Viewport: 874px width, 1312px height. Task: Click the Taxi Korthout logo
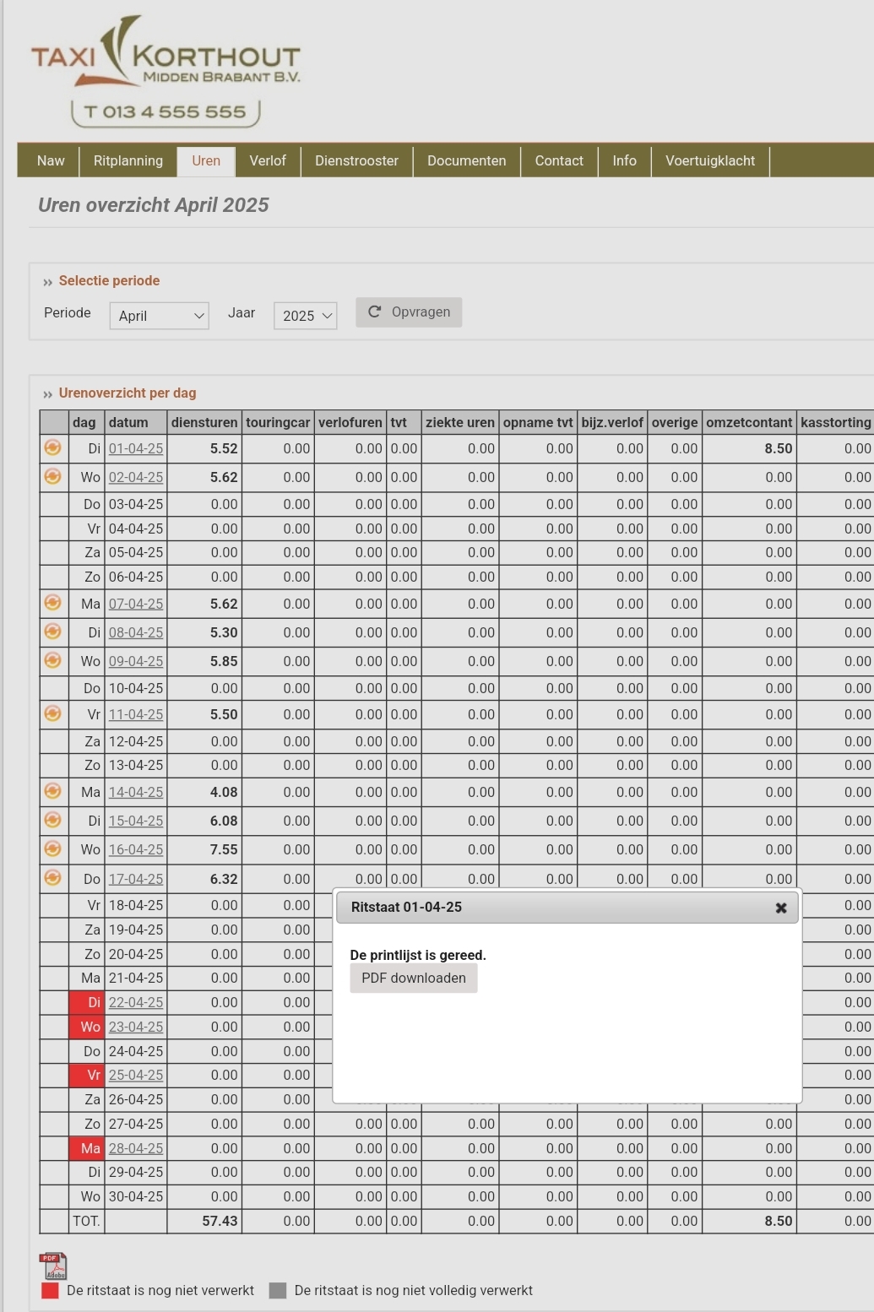[x=166, y=70]
